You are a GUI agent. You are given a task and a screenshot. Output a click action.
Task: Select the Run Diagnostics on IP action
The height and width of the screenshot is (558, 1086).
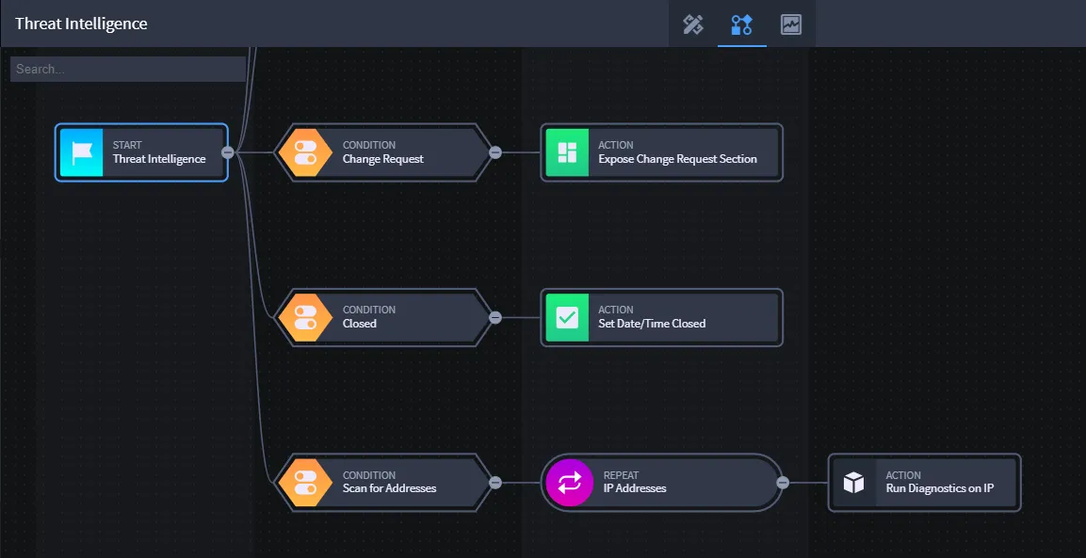click(x=925, y=483)
